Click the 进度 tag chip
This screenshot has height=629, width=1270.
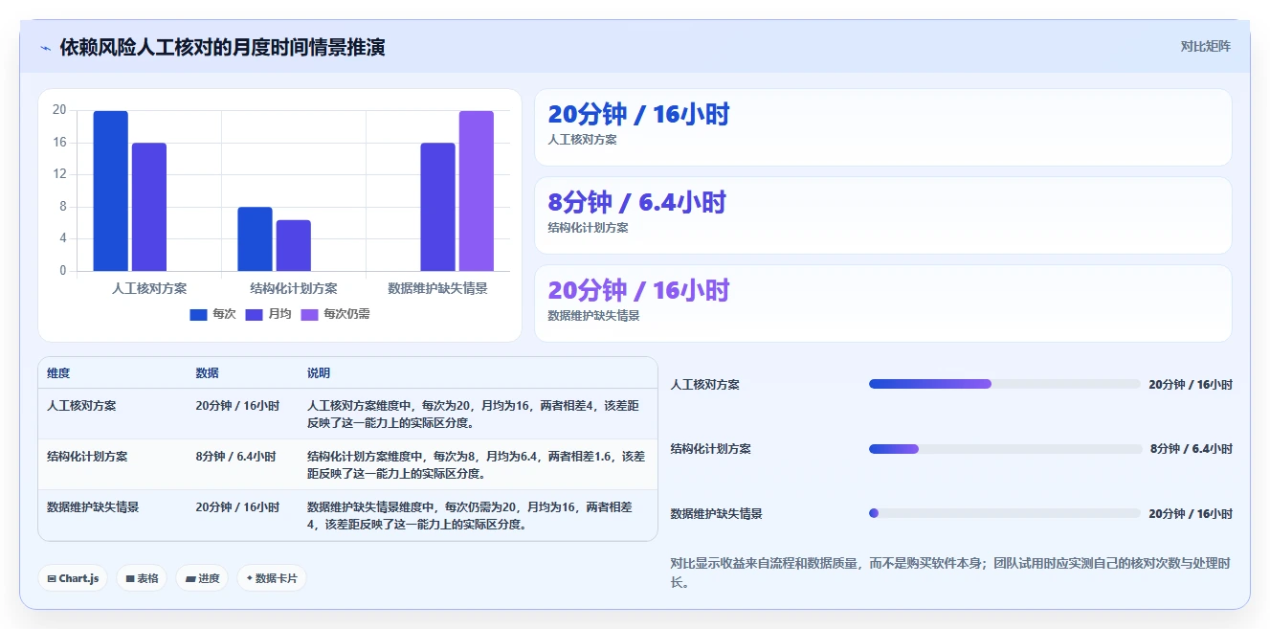[x=202, y=578]
